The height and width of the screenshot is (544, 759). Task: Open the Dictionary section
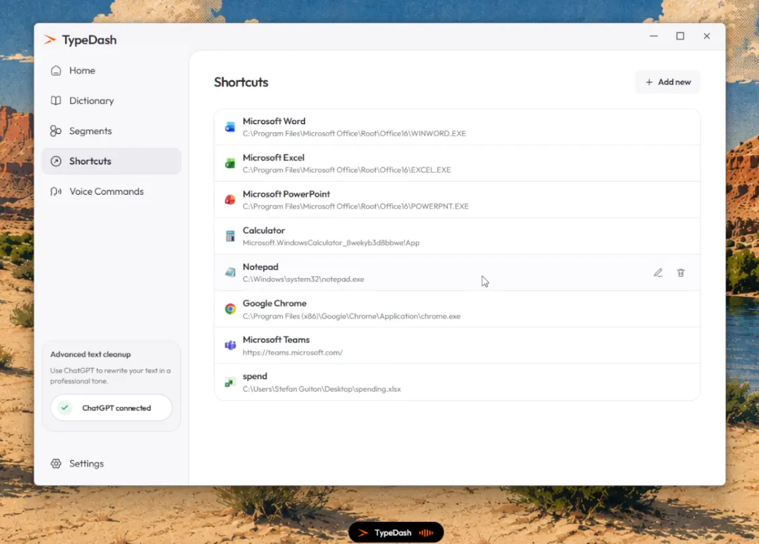click(x=111, y=101)
